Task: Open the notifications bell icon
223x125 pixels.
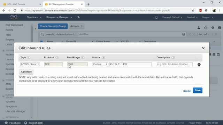Action: click(x=156, y=17)
